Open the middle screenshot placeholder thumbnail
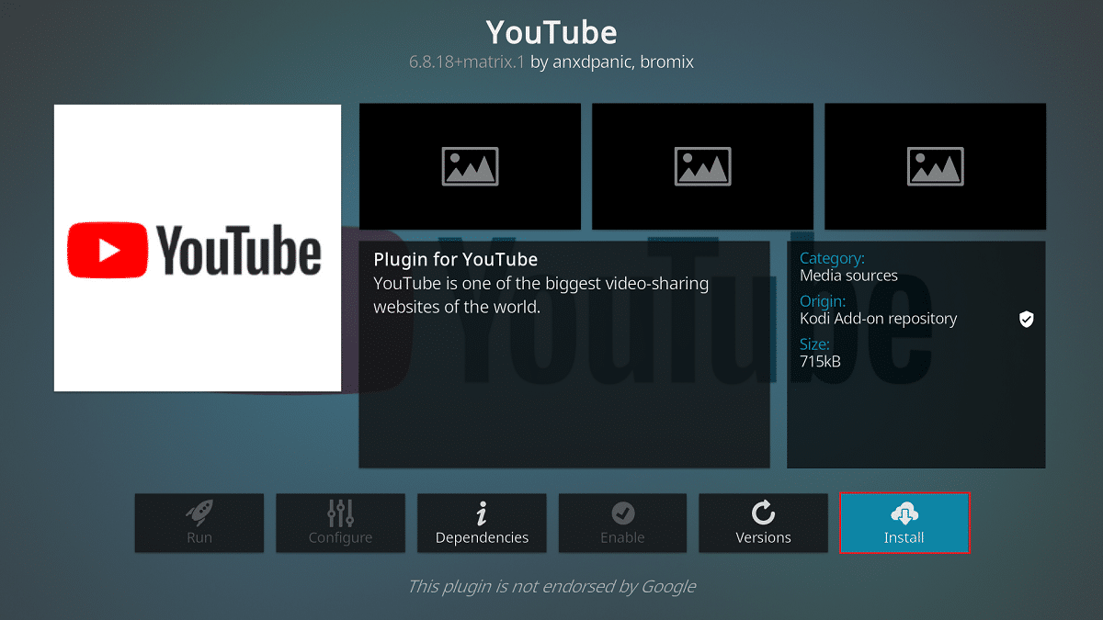1103x620 pixels. [702, 166]
